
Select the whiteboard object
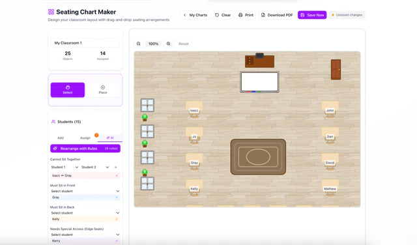[259, 82]
